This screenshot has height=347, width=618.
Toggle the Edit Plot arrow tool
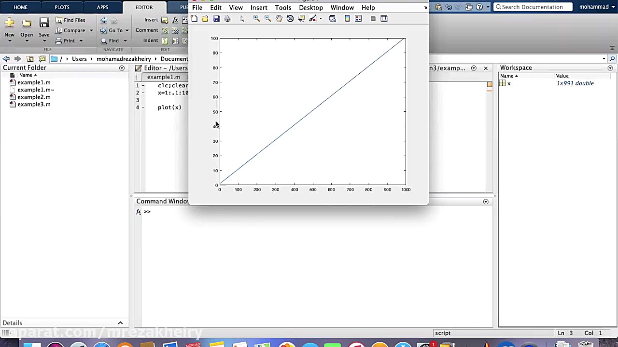point(242,19)
